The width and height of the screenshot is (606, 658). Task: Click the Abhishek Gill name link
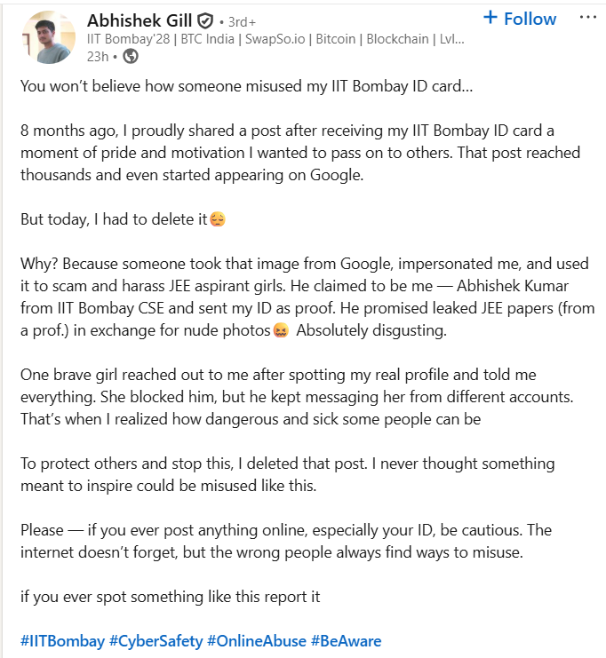140,20
